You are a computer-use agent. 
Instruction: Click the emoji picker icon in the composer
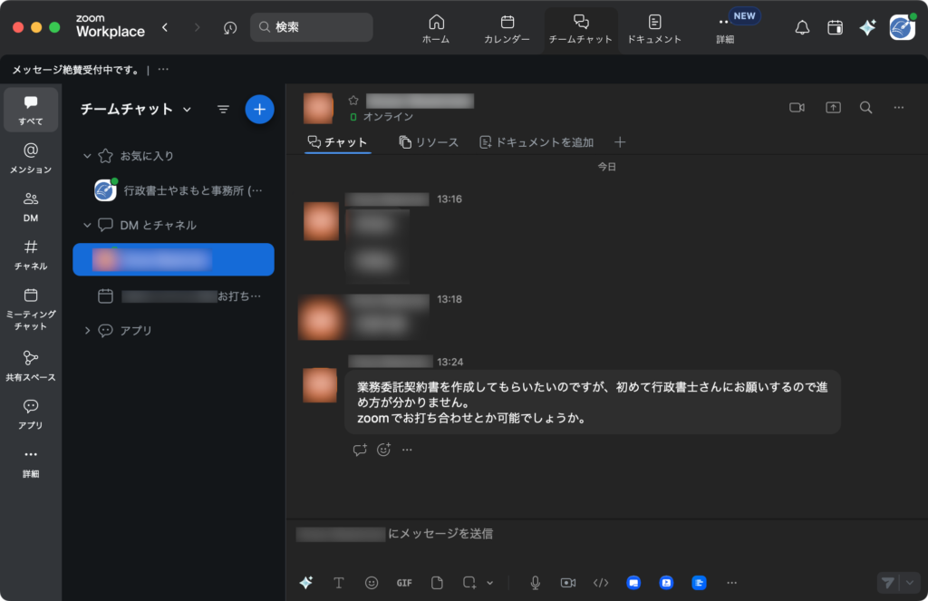point(372,583)
